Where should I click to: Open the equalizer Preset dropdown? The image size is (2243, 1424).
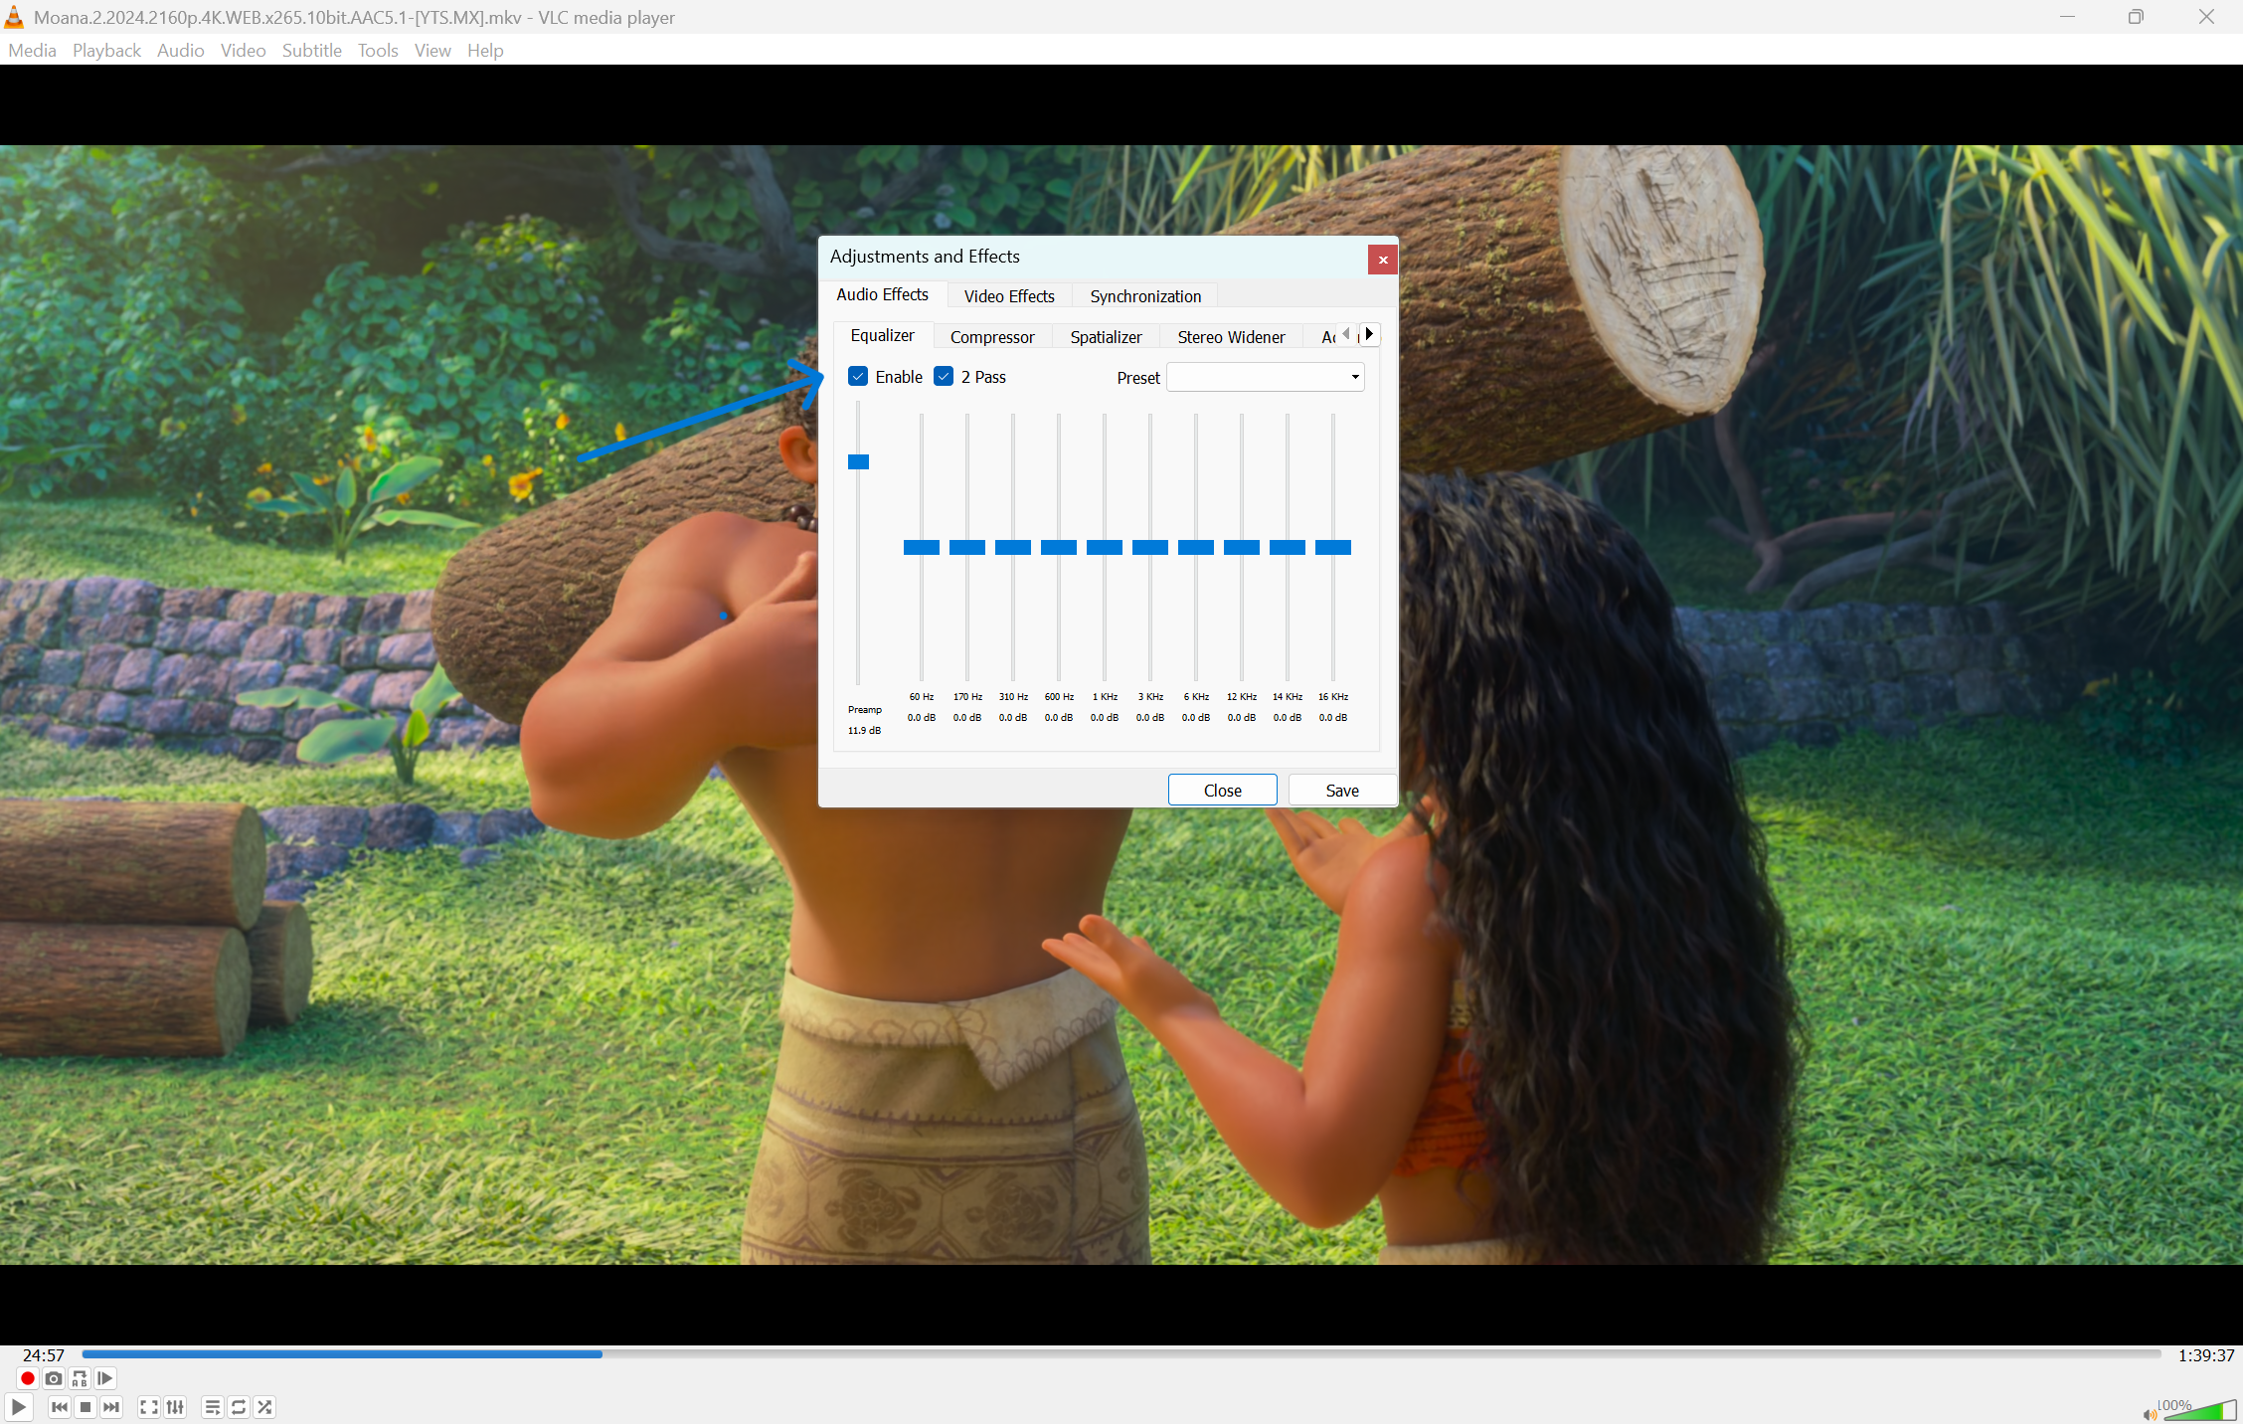(x=1265, y=377)
